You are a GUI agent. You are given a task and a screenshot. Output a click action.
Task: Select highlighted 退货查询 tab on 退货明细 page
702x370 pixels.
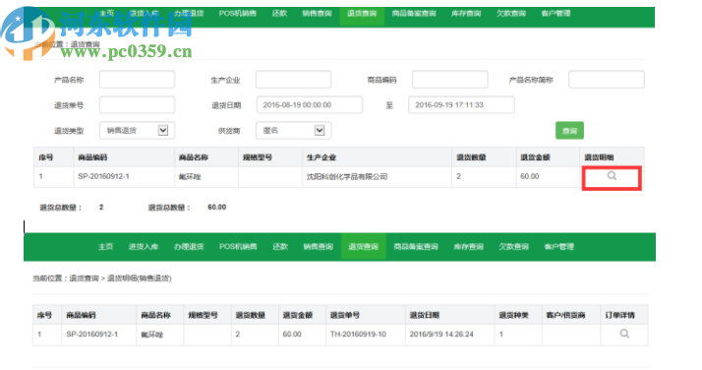tap(363, 246)
